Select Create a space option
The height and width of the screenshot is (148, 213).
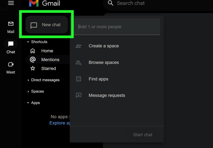pos(117,46)
